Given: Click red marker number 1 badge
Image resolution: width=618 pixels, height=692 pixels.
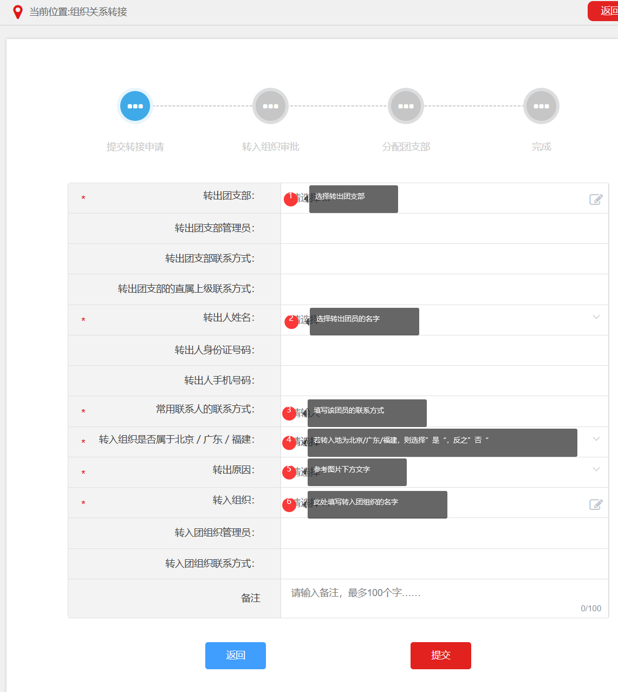Looking at the screenshot, I should click(x=291, y=199).
